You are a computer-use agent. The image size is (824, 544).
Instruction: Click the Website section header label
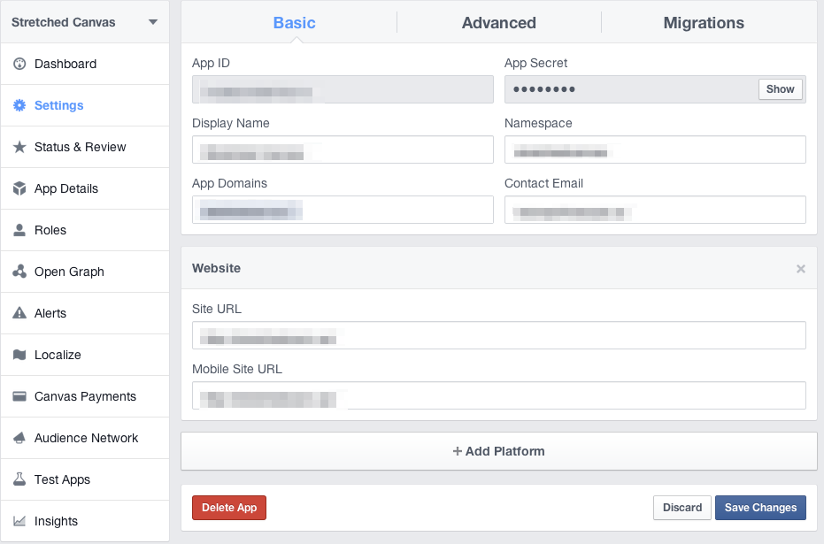[217, 268]
